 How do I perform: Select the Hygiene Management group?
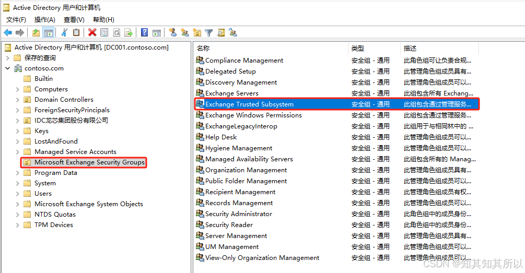239,148
